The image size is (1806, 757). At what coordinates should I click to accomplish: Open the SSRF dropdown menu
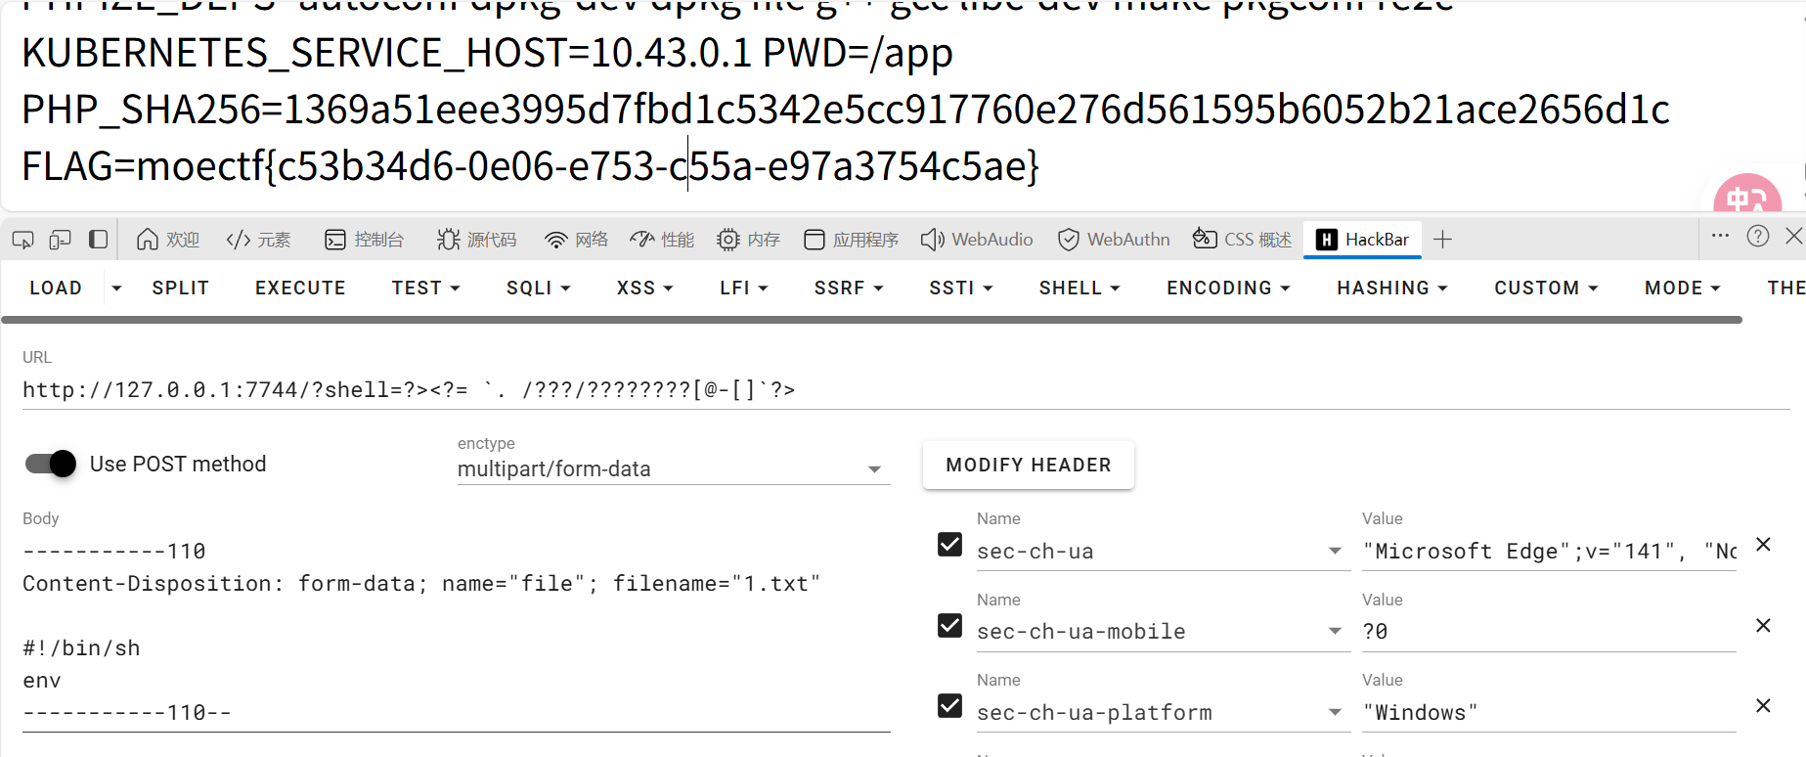tap(848, 288)
